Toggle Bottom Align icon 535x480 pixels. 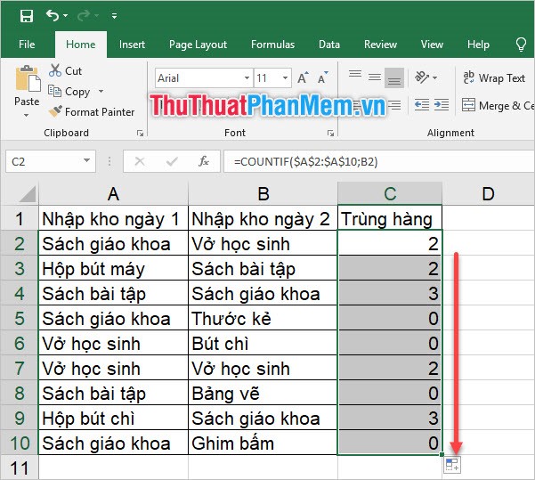[x=394, y=77]
